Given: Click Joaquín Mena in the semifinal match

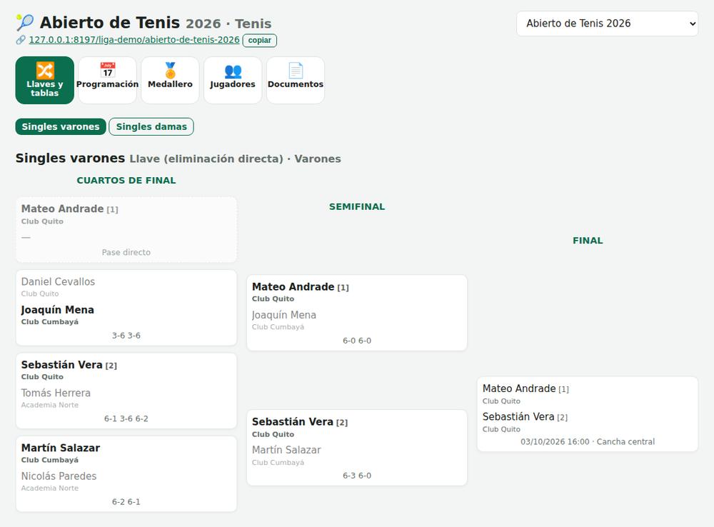Looking at the screenshot, I should (284, 315).
